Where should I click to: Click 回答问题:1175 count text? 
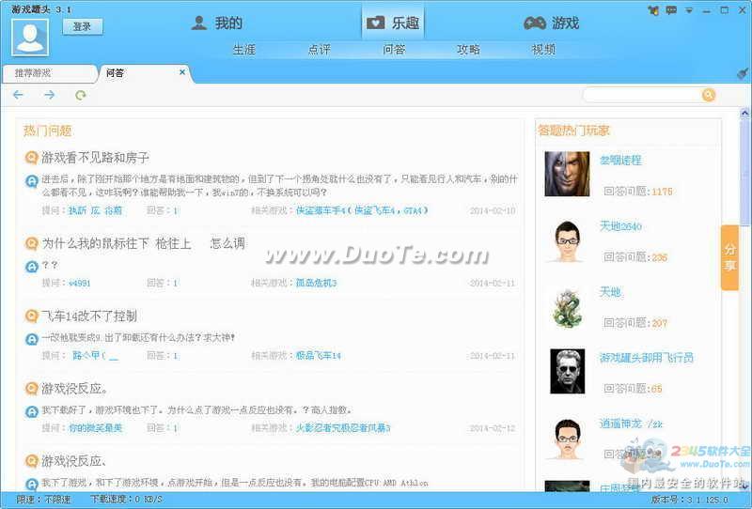[637, 192]
